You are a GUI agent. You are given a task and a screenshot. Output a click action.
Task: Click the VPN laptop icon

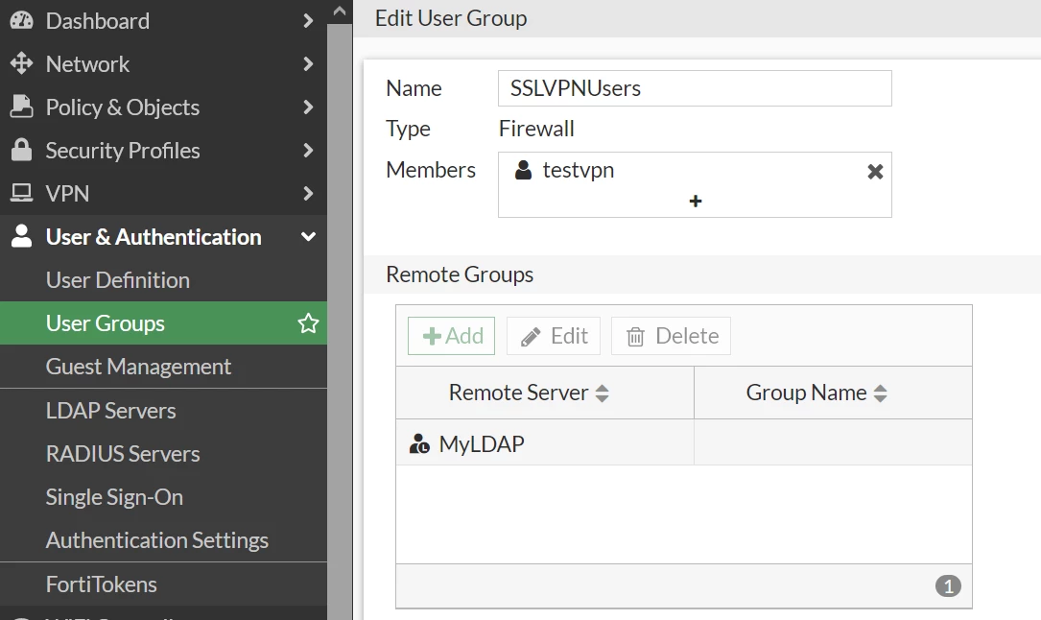(21, 193)
